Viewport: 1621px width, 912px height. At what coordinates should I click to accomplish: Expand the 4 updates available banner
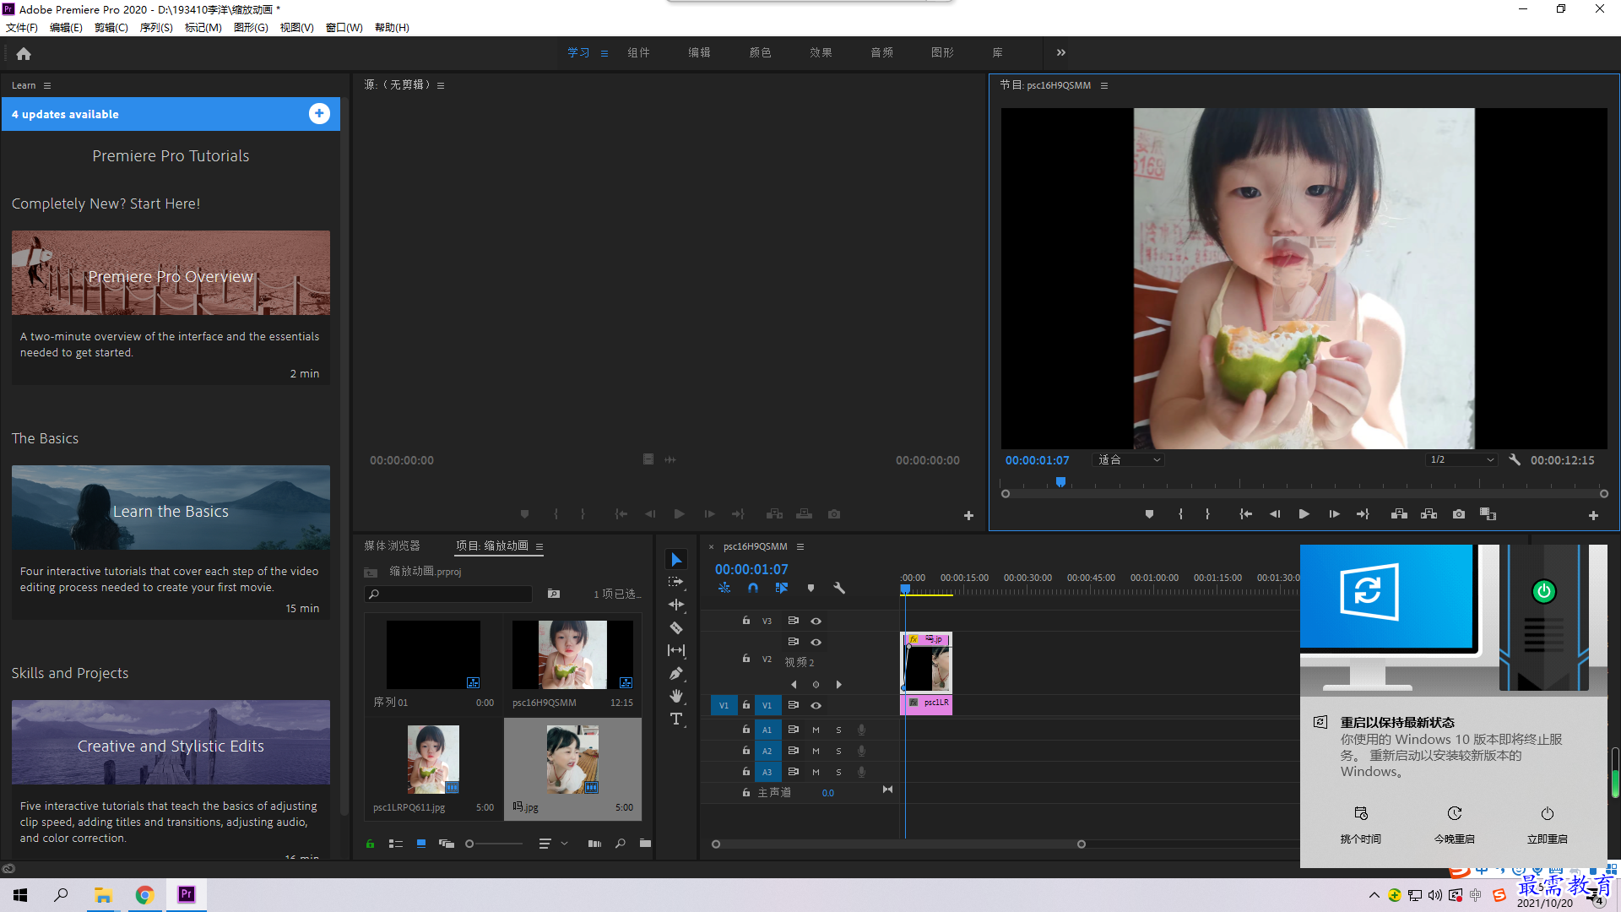click(x=319, y=114)
